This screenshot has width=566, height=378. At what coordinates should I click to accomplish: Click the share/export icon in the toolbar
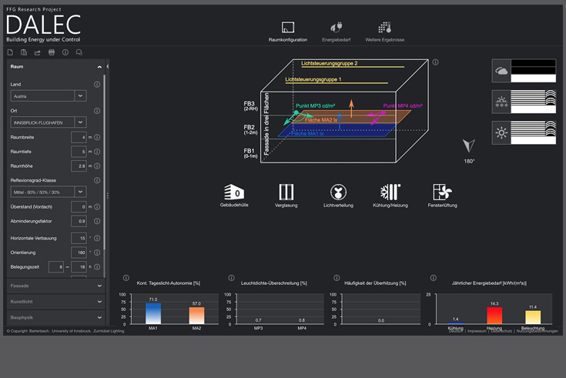[x=37, y=52]
